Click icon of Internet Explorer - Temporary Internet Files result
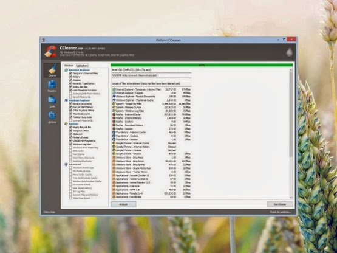This screenshot has height=253, width=337. pyautogui.click(x=114, y=89)
